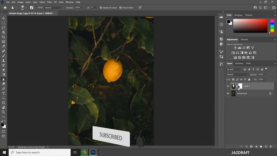Select the Gradient tool
The image size is (277, 156).
pyautogui.click(x=3, y=75)
